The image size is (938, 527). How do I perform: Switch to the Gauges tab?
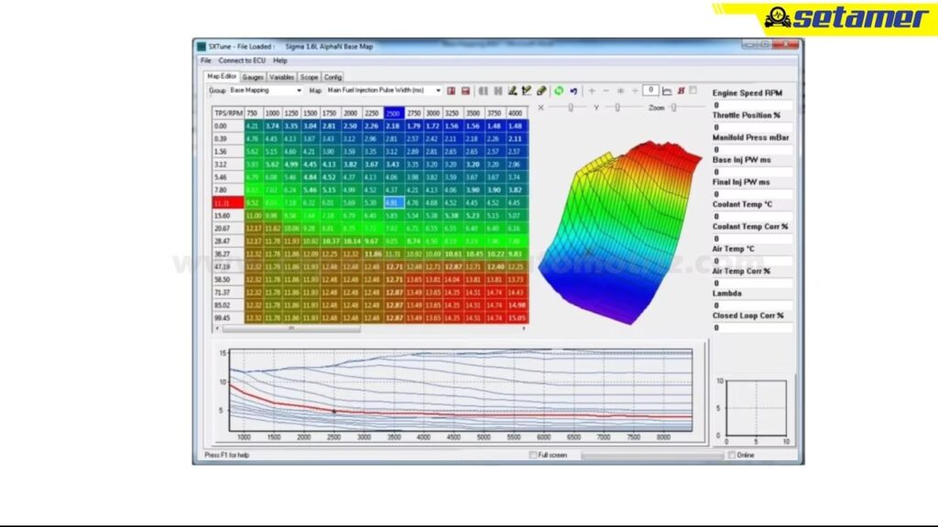click(x=253, y=77)
